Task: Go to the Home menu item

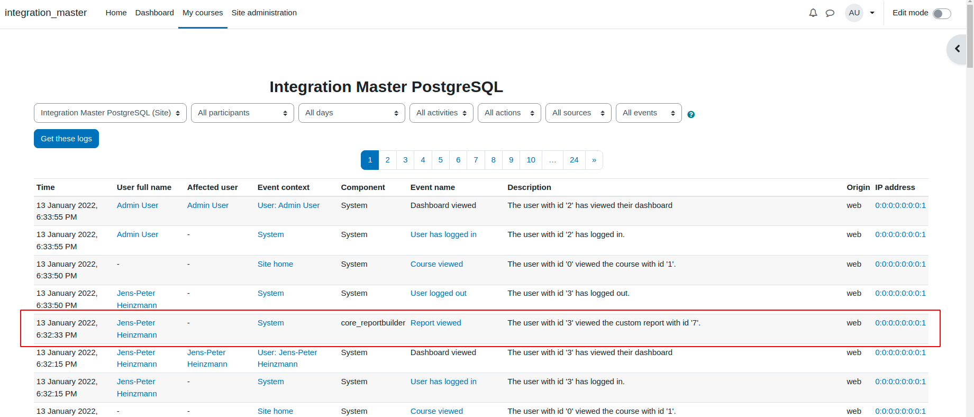Action: (x=116, y=13)
